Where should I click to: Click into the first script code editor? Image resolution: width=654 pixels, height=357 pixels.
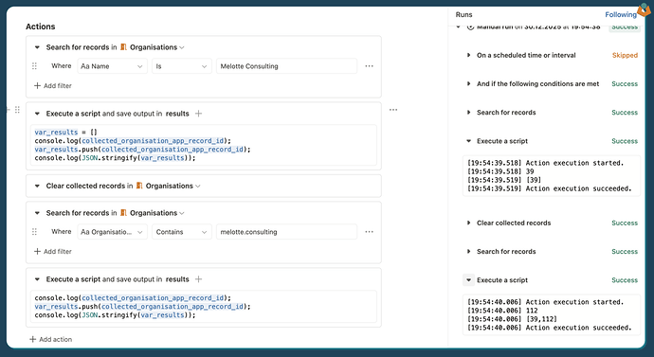(204, 145)
